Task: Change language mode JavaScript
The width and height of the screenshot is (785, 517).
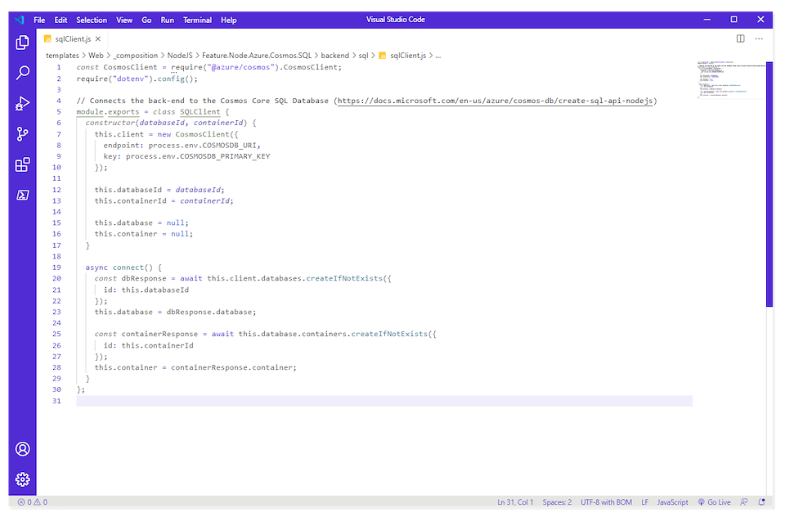Action: pyautogui.click(x=672, y=502)
